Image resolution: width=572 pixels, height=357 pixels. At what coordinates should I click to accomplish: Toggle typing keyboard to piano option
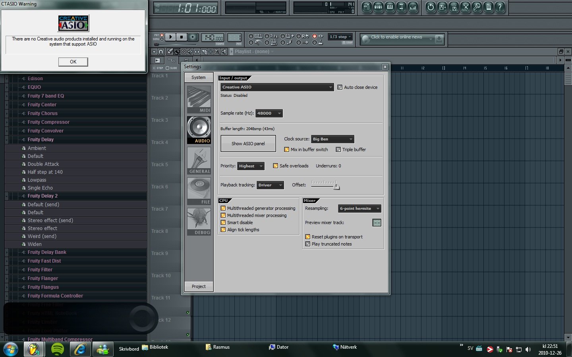251,36
